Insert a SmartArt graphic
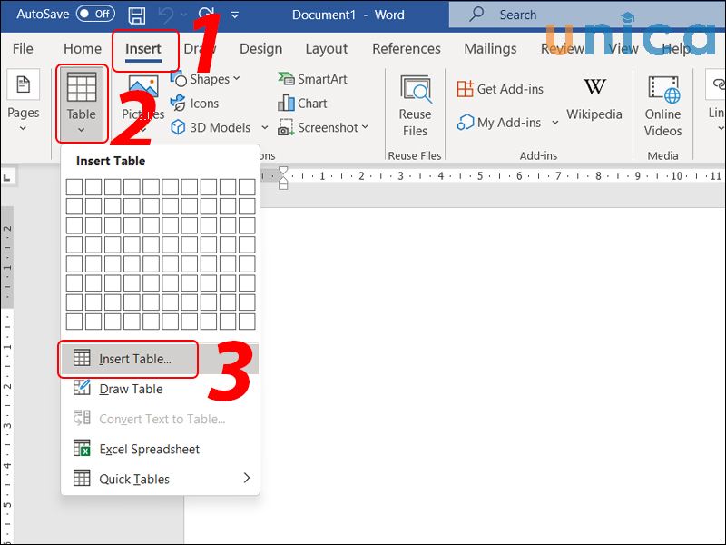Image resolution: width=726 pixels, height=545 pixels. 312,79
